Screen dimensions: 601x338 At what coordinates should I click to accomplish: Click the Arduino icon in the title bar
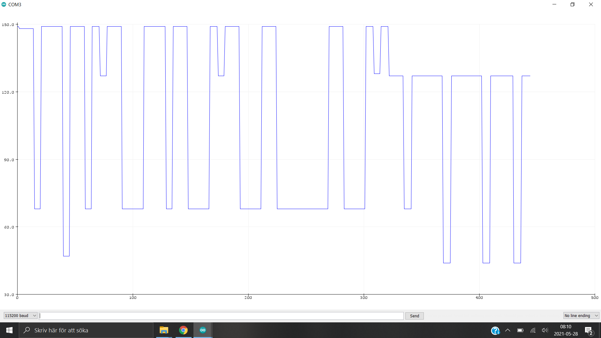(4, 4)
